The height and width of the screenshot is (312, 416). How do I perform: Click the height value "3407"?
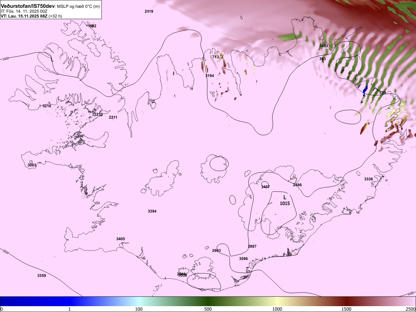click(266, 187)
